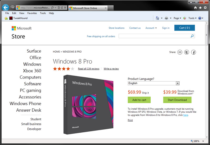
Task: Expand the Home page dropdown arrow in command bar
Action: point(162,18)
